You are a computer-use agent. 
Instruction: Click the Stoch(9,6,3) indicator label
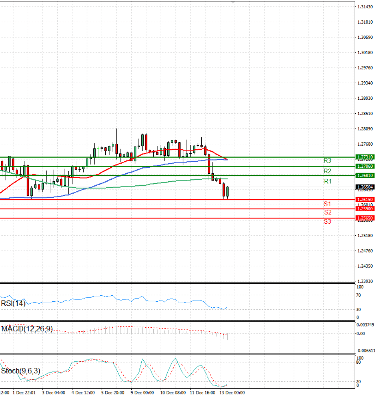pyautogui.click(x=21, y=371)
